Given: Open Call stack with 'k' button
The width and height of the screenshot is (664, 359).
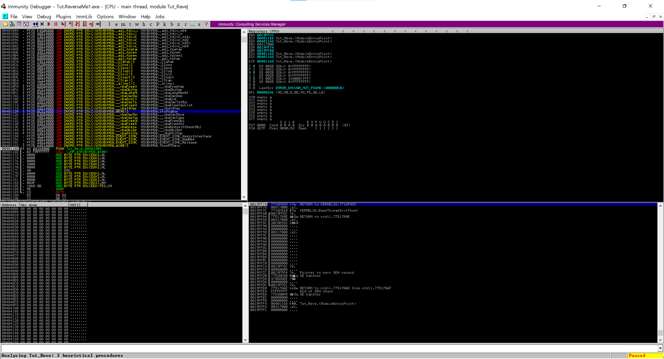Looking at the screenshot, I should tap(165, 24).
